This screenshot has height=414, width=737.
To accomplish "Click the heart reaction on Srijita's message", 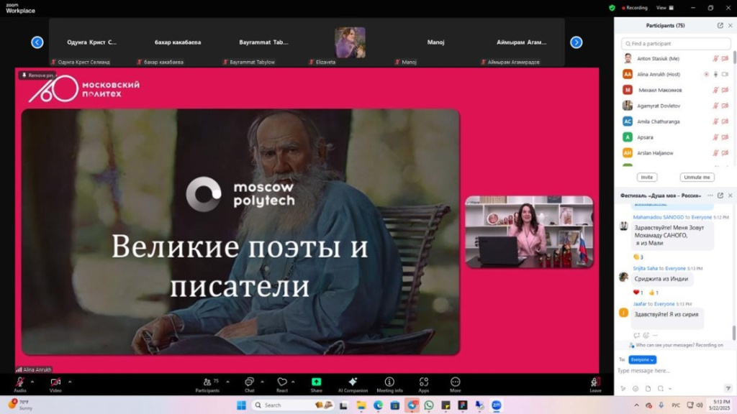I will pyautogui.click(x=638, y=293).
